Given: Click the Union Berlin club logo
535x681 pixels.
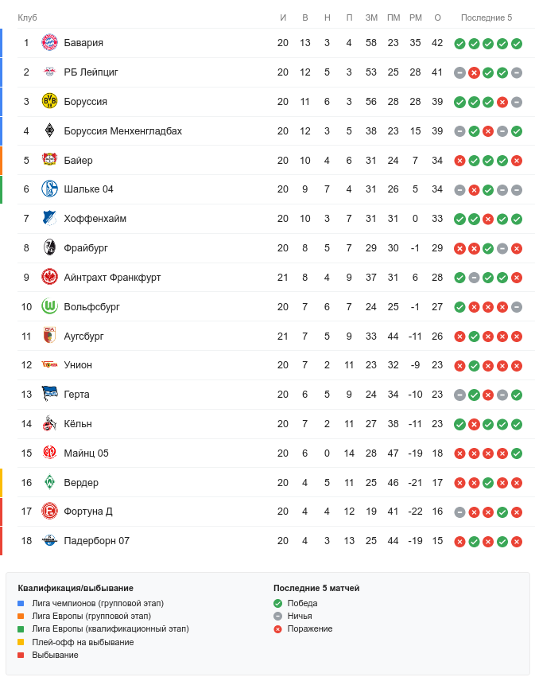Looking at the screenshot, I should point(50,365).
